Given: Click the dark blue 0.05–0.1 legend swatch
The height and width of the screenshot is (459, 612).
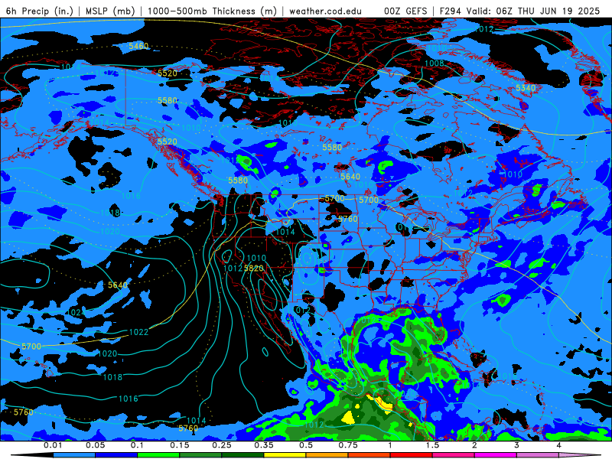Looking at the screenshot, I should click(x=116, y=455).
